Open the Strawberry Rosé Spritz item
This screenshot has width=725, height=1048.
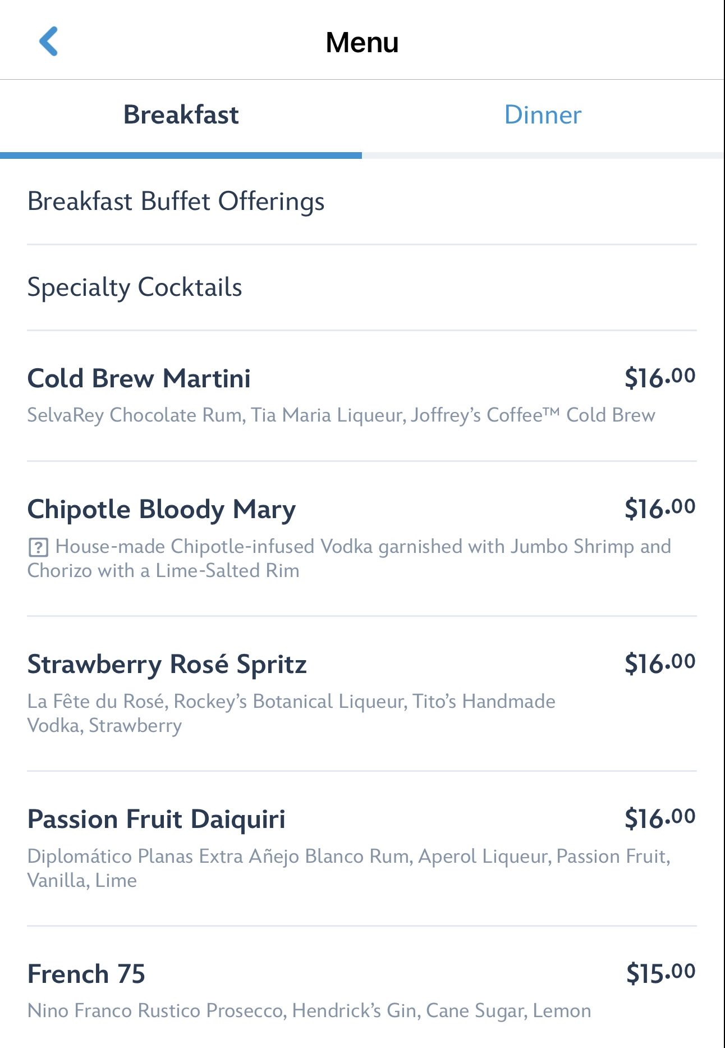[167, 665]
